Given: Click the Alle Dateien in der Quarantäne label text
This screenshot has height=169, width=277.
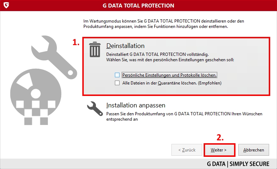Looking at the screenshot, I should 172,83.
